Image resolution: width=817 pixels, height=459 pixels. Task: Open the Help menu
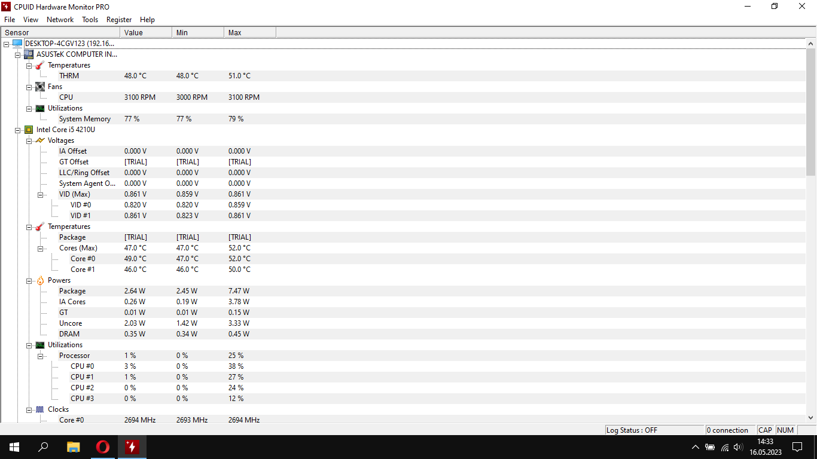[x=147, y=20]
